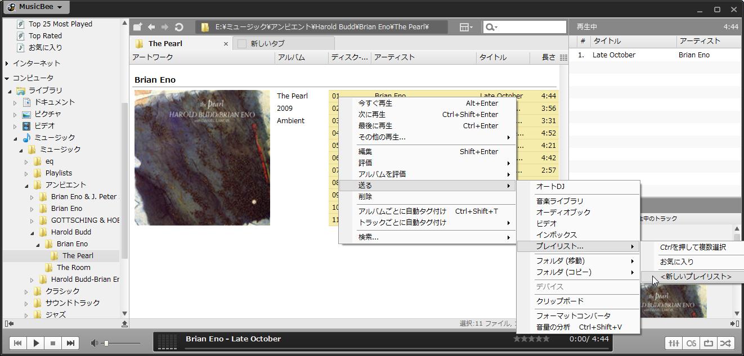This screenshot has width=744, height=356.
Task: Send to インボックス
Action: (578, 235)
